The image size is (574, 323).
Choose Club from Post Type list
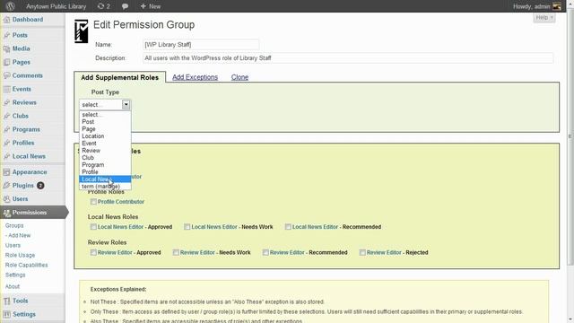[x=105, y=158]
